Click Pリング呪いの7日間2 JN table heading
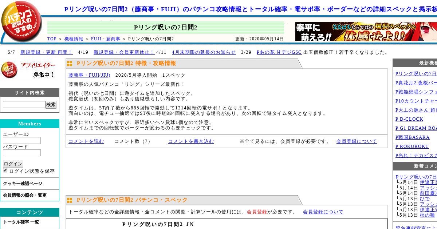The image size is (437, 229). pos(158,224)
